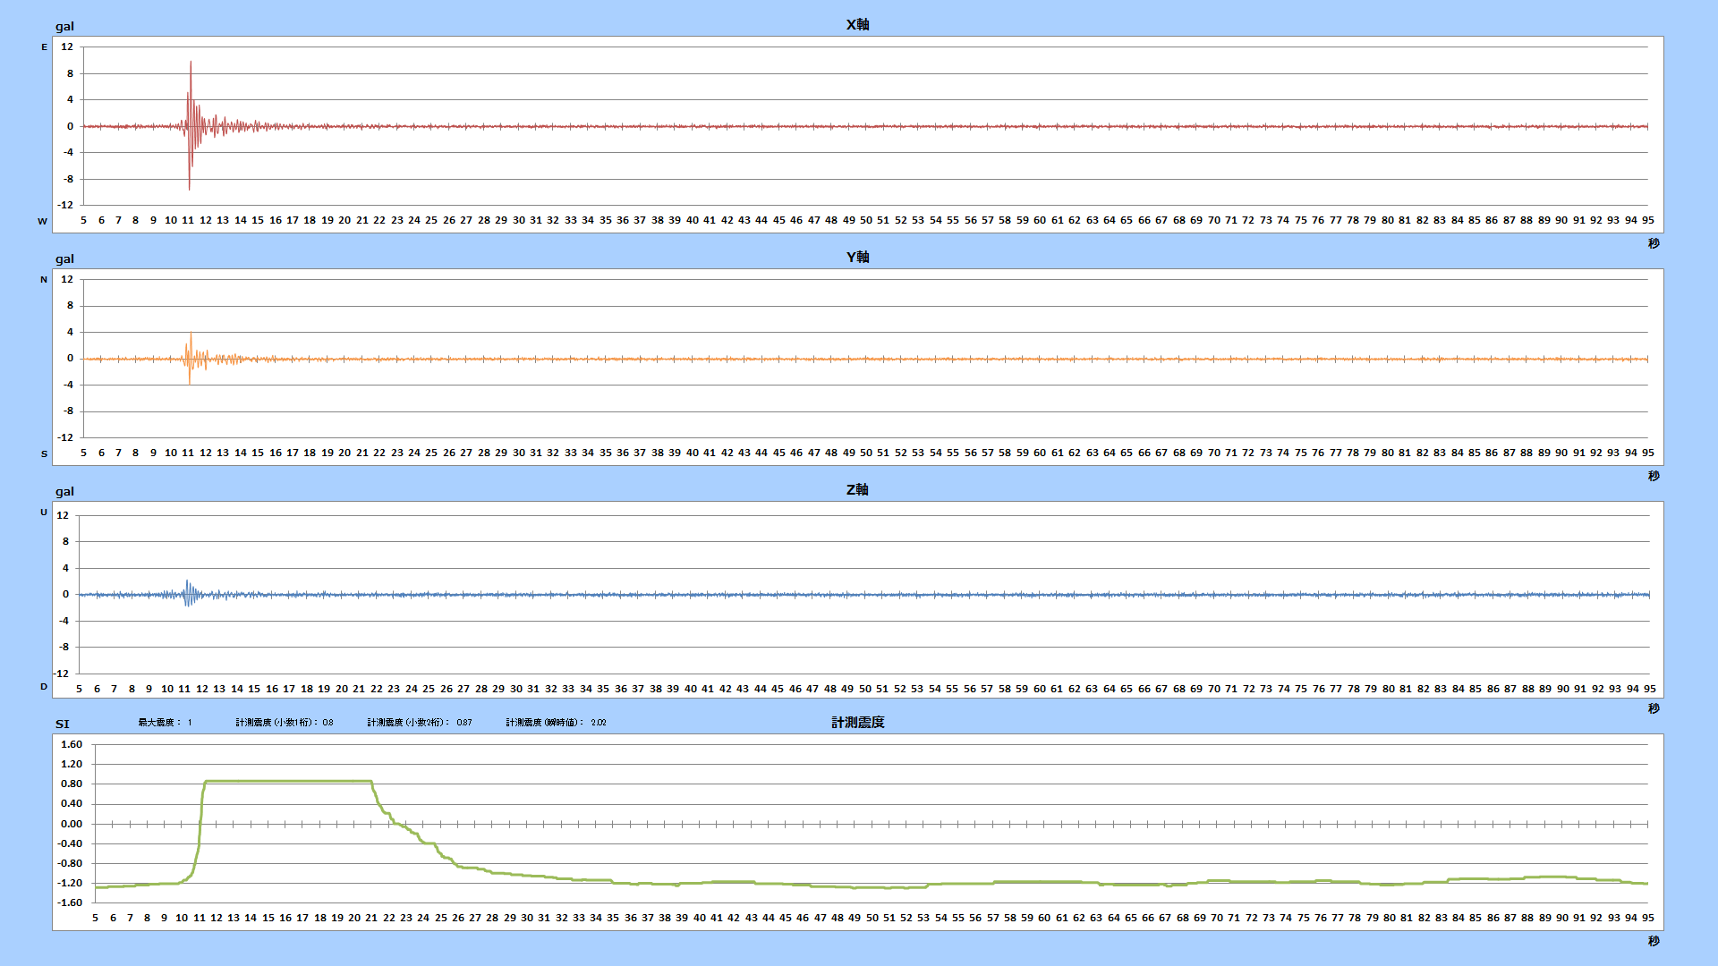Click the 4 tick on Z軸 vertical axis
This screenshot has width=1718, height=966.
tap(65, 568)
